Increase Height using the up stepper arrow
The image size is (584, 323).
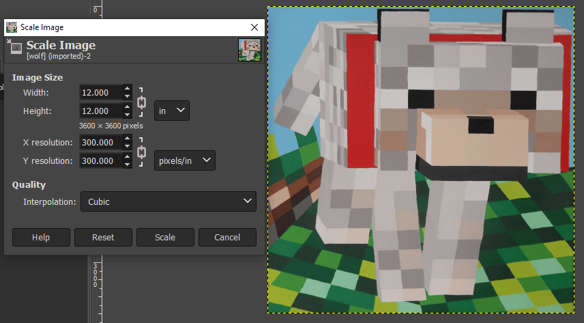click(x=128, y=107)
